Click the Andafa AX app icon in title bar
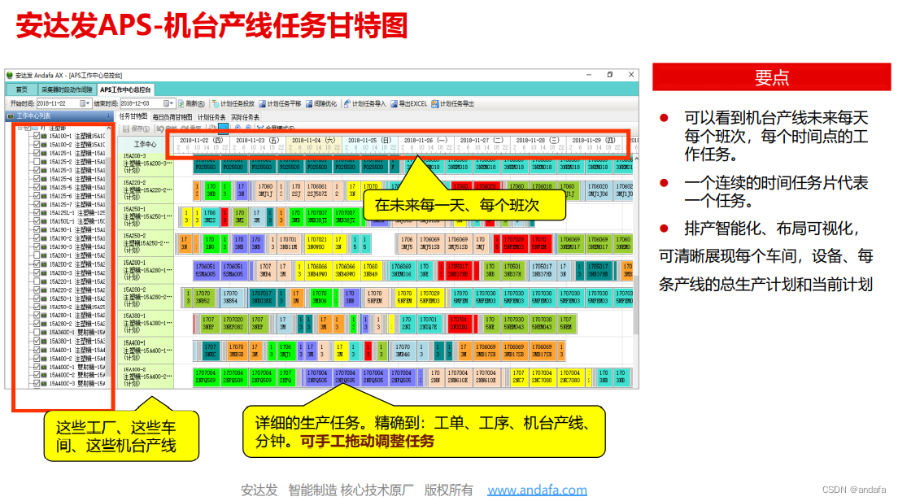This screenshot has width=898, height=501. click(x=10, y=75)
